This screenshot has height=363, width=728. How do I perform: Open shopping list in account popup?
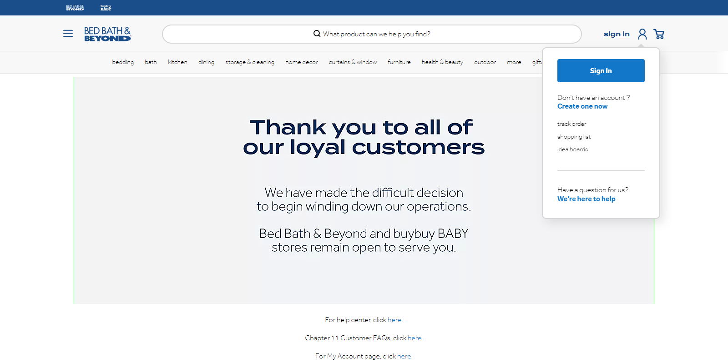point(574,137)
